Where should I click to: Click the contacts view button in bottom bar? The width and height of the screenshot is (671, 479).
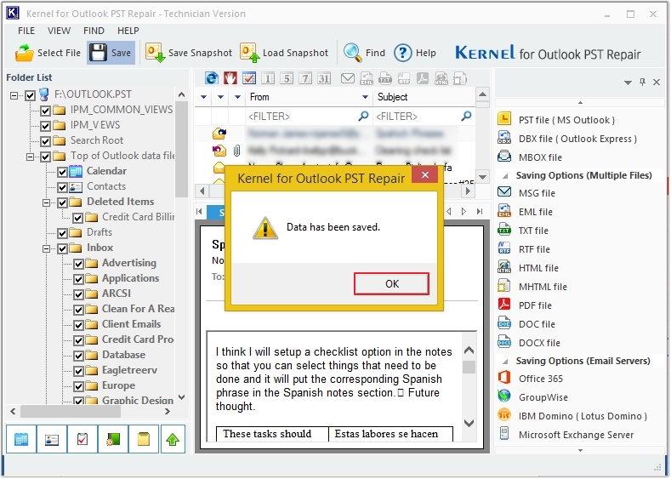pos(52,439)
